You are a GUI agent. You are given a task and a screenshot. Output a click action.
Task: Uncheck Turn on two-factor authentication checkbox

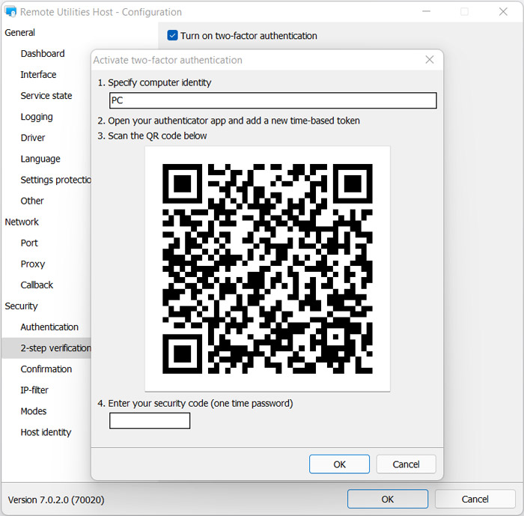click(x=172, y=35)
